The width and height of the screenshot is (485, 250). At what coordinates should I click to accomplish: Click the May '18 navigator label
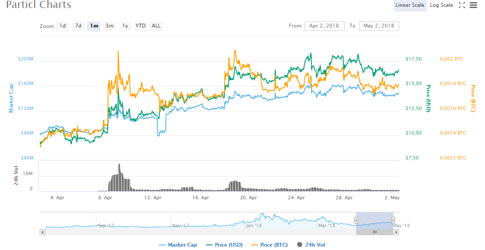tap(401, 225)
